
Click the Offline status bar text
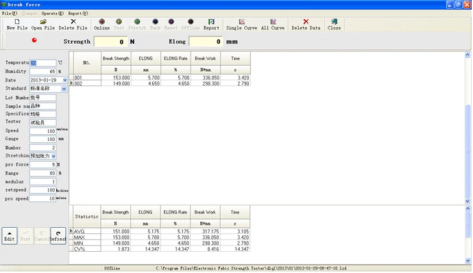pos(112,268)
